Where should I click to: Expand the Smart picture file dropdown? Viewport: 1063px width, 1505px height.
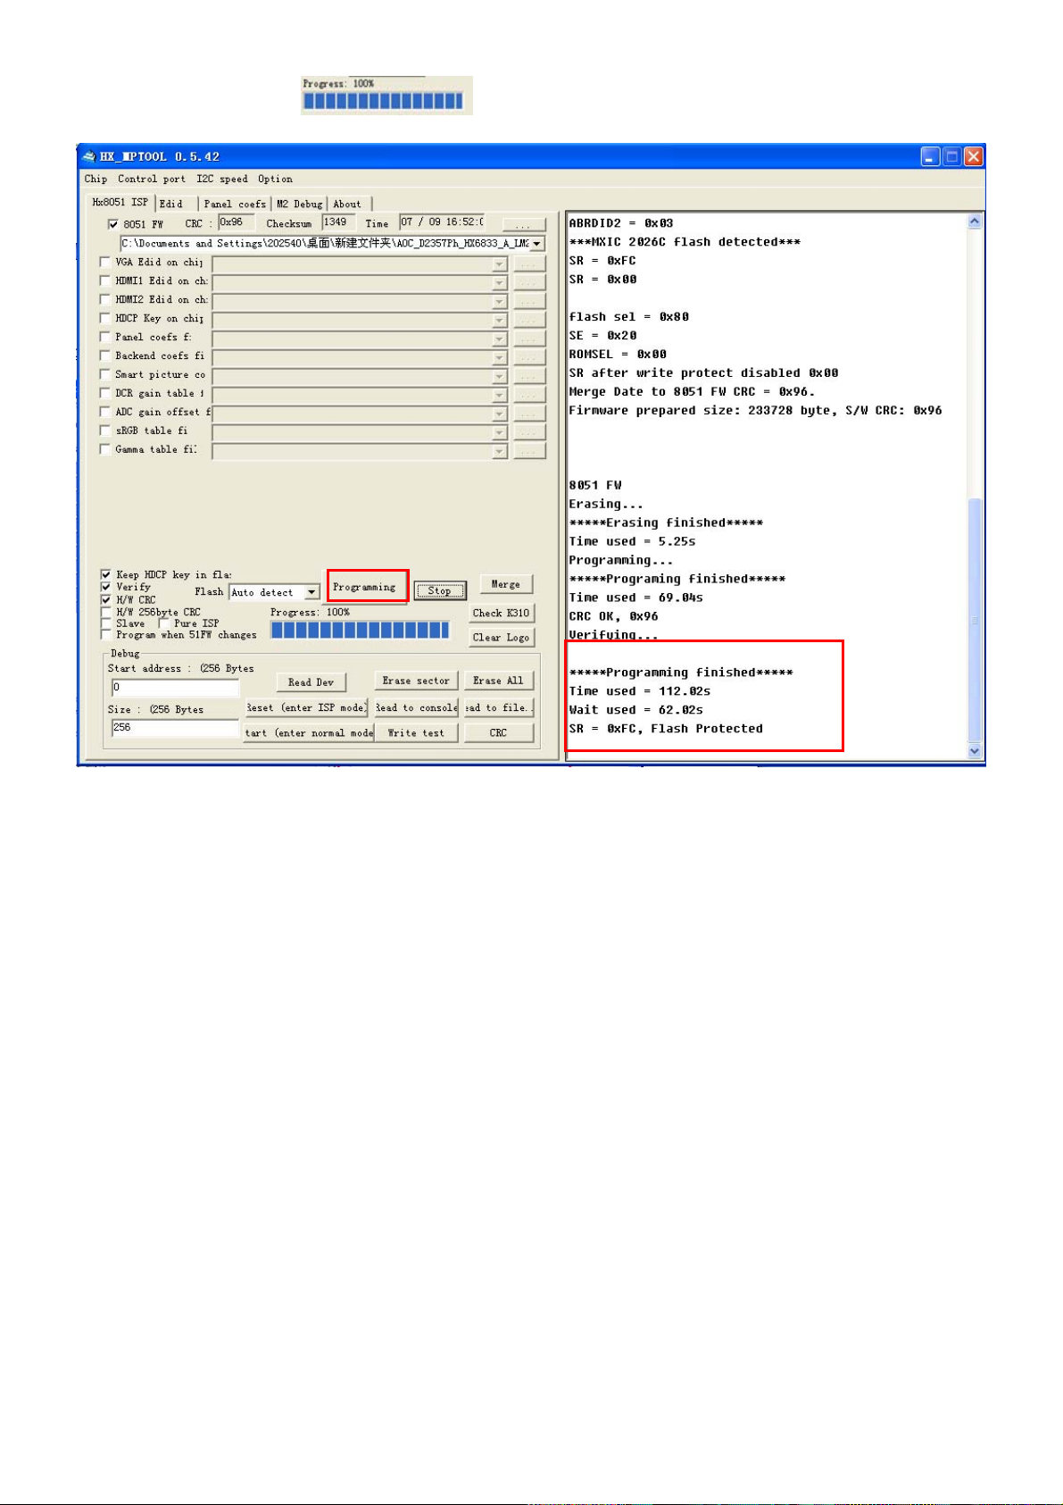tap(500, 376)
